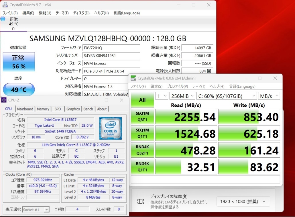295x217 pixels.
Task: Open the MB/s unit dropdown
Action: pyautogui.click(x=269, y=96)
